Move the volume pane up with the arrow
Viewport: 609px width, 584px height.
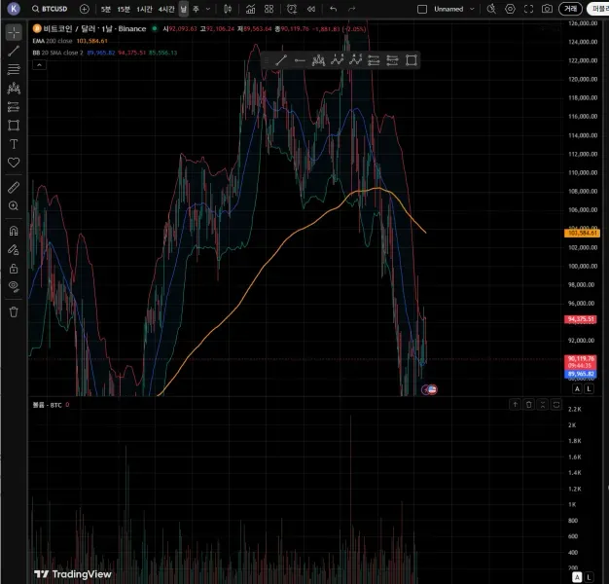click(x=515, y=405)
